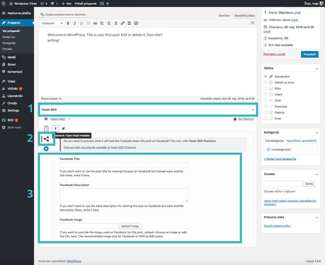Focus the Oznake tag input field
Screen dimensions: 325x265
tap(283, 184)
